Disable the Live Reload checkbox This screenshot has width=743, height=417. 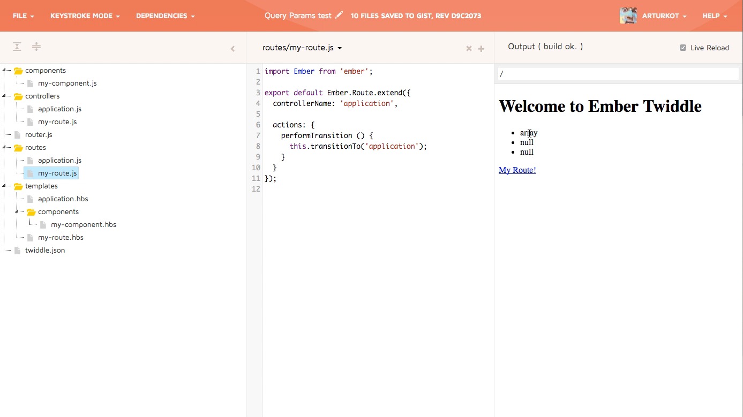[683, 48]
